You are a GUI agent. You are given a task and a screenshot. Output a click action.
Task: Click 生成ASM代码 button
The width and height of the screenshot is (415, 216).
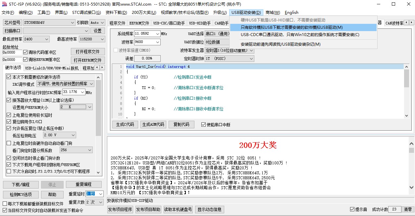click(153, 124)
